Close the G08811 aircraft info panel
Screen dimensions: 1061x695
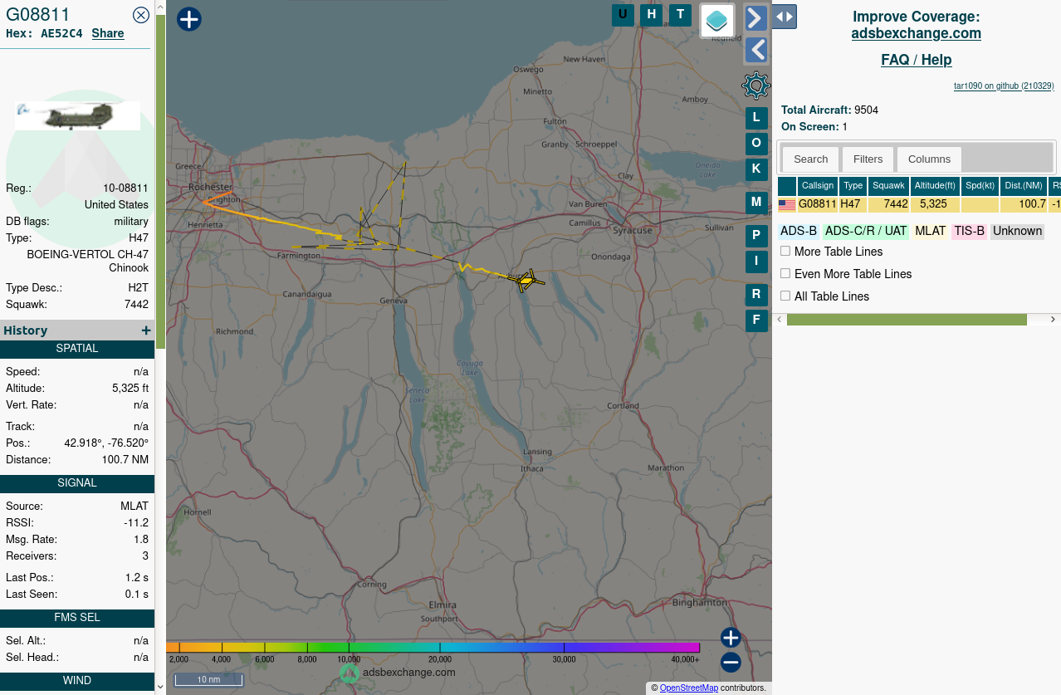(x=141, y=15)
